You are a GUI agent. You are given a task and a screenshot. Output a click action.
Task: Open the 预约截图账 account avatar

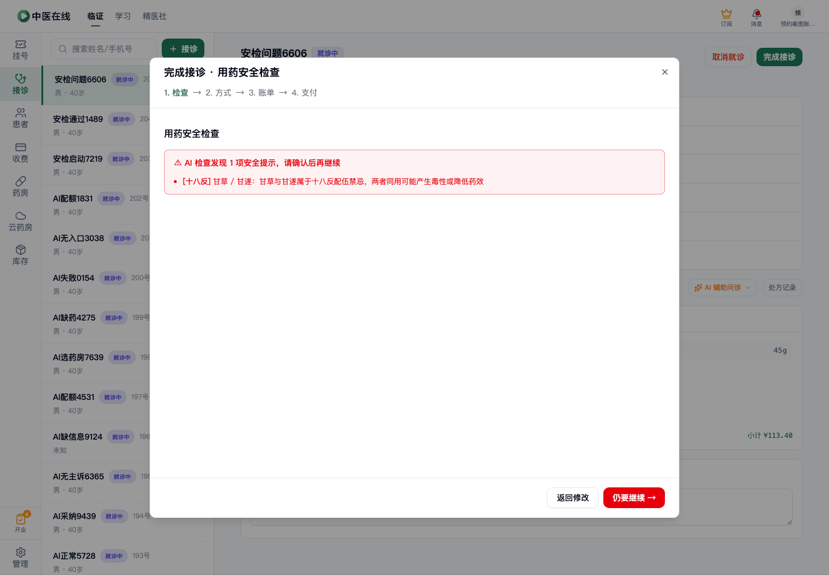(797, 17)
